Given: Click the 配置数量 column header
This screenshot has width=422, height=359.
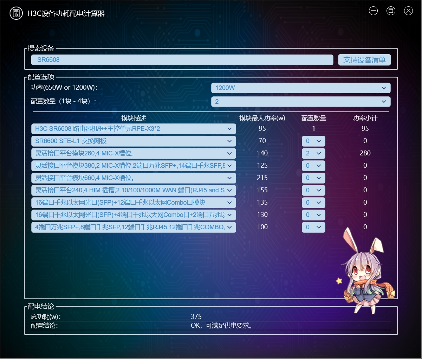Looking at the screenshot, I should coord(314,118).
